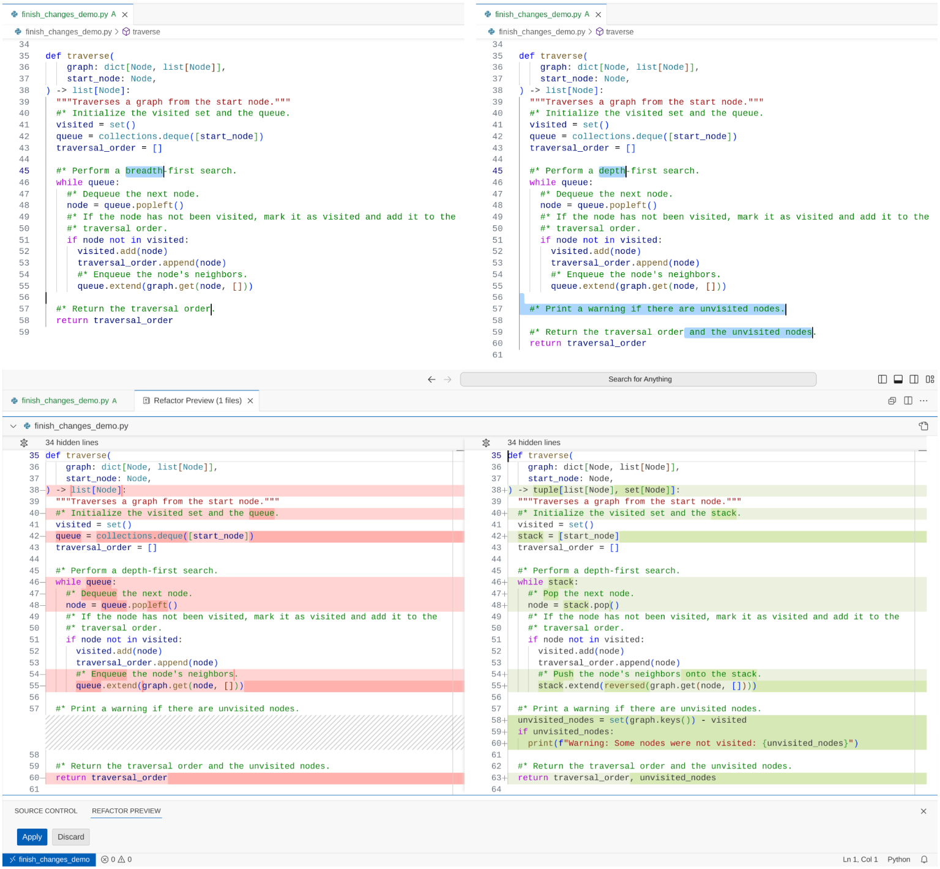The image size is (940, 869).
Task: Click the split editor icon in the diff toolbar
Action: click(908, 401)
